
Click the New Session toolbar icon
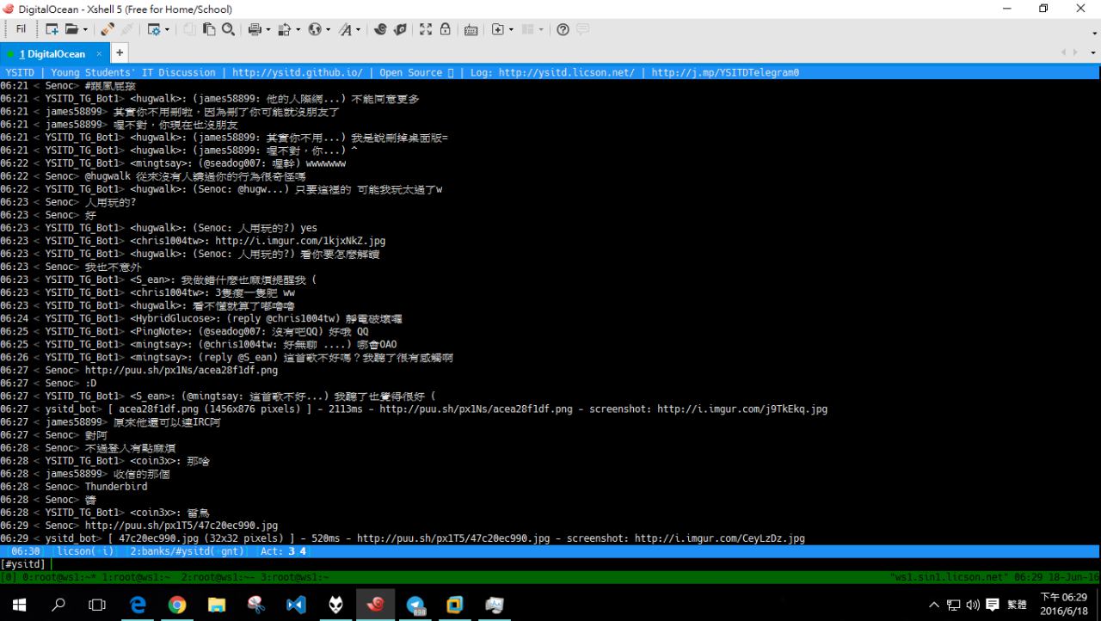[x=52, y=29]
